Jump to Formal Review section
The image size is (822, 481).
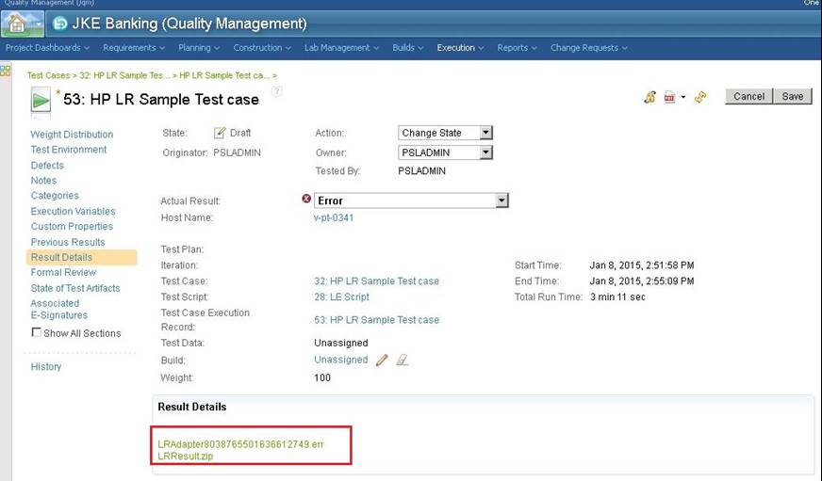tap(63, 273)
